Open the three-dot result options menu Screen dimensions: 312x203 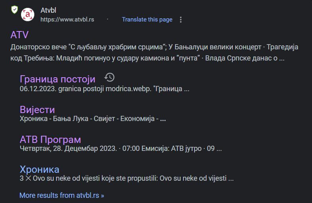click(x=181, y=20)
